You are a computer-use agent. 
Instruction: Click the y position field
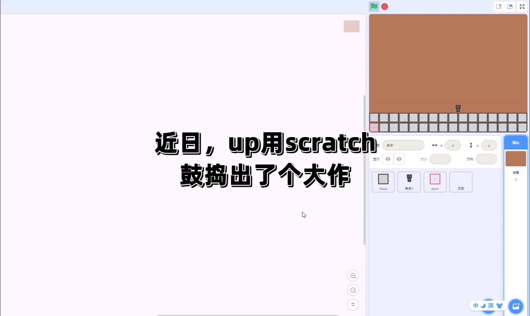[x=489, y=145]
